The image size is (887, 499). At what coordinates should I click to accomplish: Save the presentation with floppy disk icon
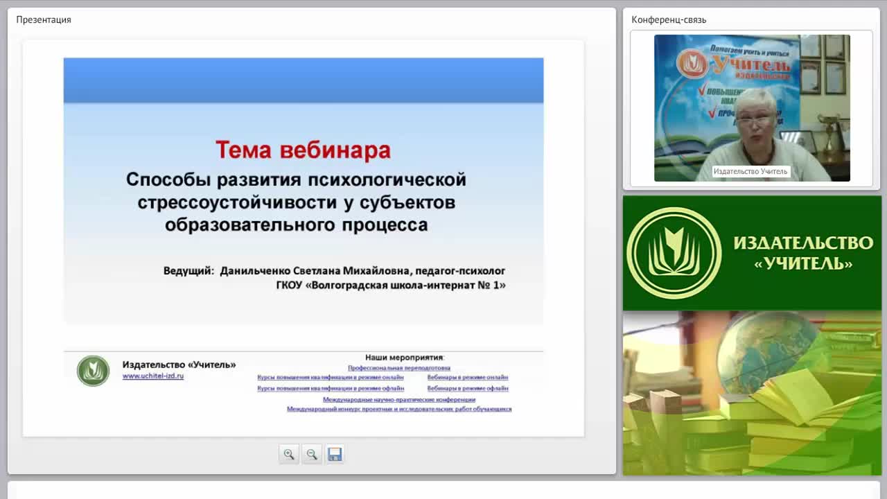pos(335,455)
